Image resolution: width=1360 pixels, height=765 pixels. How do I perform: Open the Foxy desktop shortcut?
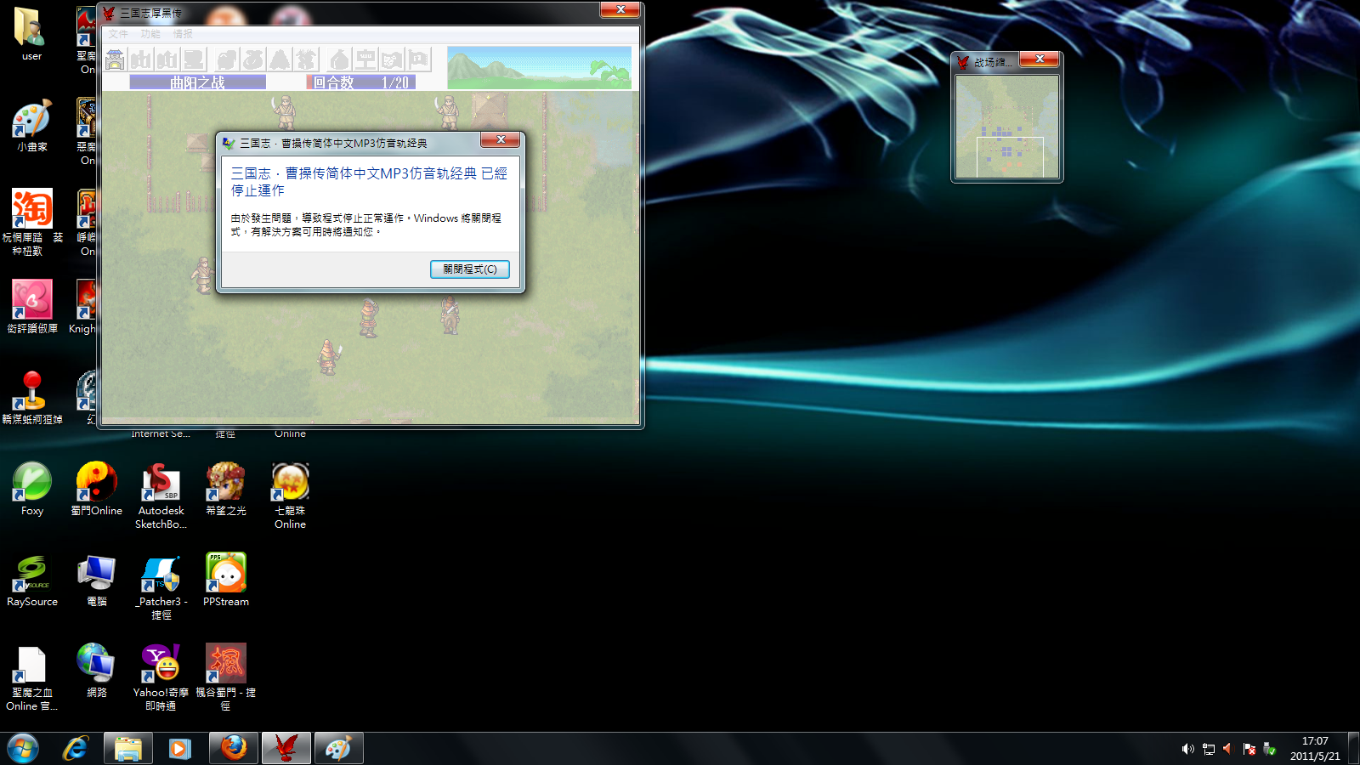(x=31, y=489)
